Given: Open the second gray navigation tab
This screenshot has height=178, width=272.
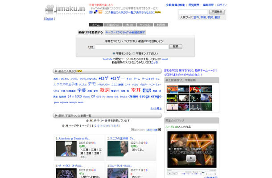Looking at the screenshot, I should (112, 25).
